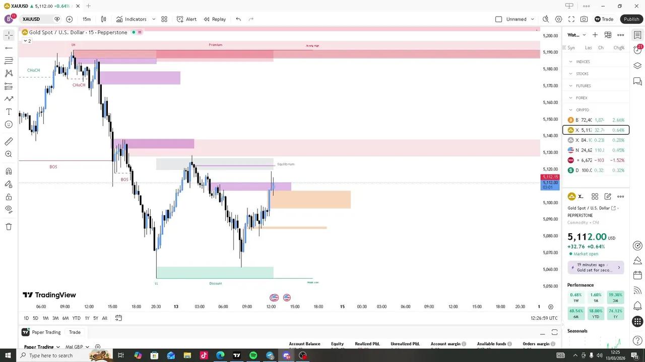Screen dimensions: 645x362
Task: Select the crosshair cursor tool
Action: coord(9,35)
